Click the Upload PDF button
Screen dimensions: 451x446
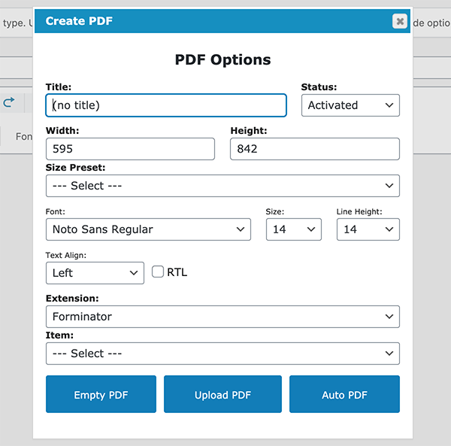222,394
